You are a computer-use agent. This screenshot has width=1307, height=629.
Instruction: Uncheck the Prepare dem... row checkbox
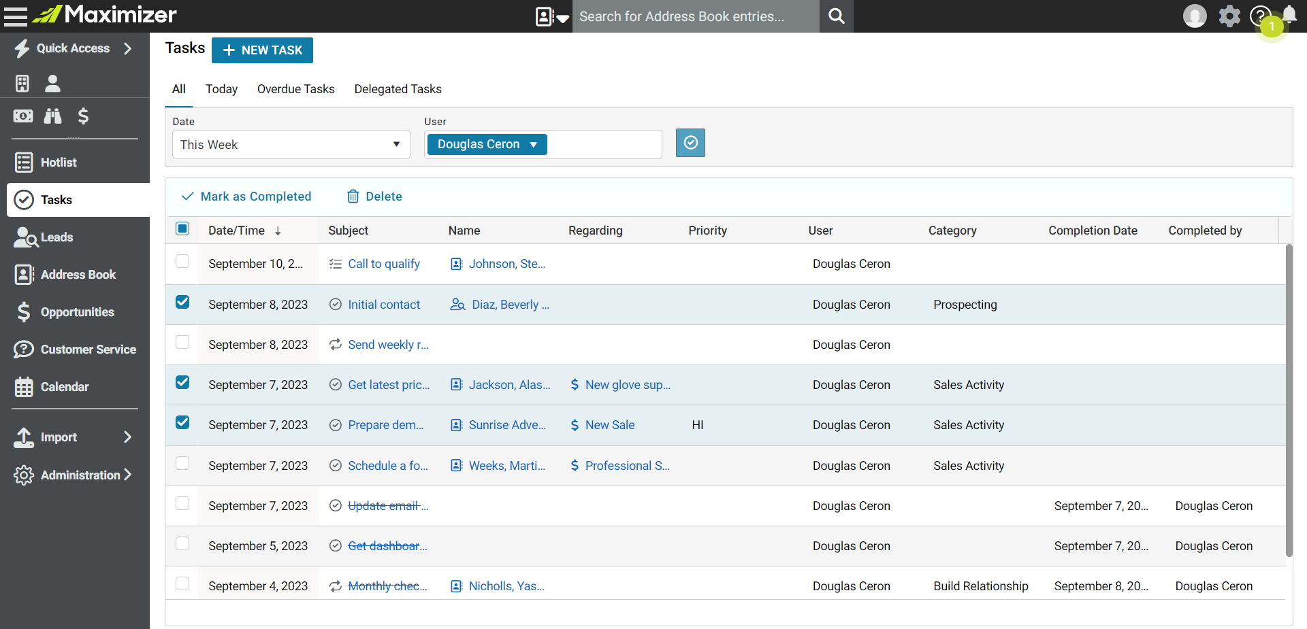(182, 422)
